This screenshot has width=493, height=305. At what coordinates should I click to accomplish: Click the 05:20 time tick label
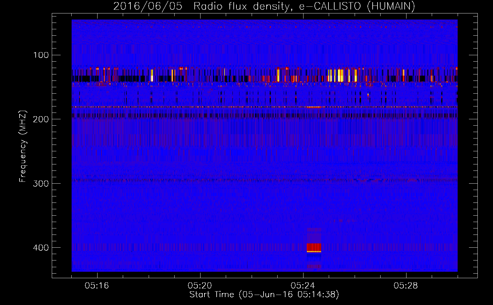200,286
